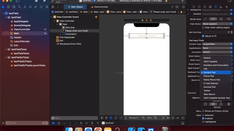Screen dimensions: 234x131
Task: Open the Test navigator diamond icon
Action: [30, 7]
